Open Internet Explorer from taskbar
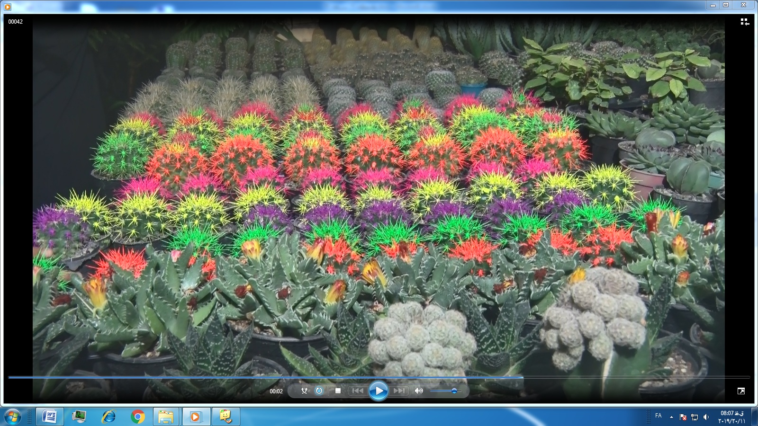Image resolution: width=758 pixels, height=426 pixels. coord(108,417)
